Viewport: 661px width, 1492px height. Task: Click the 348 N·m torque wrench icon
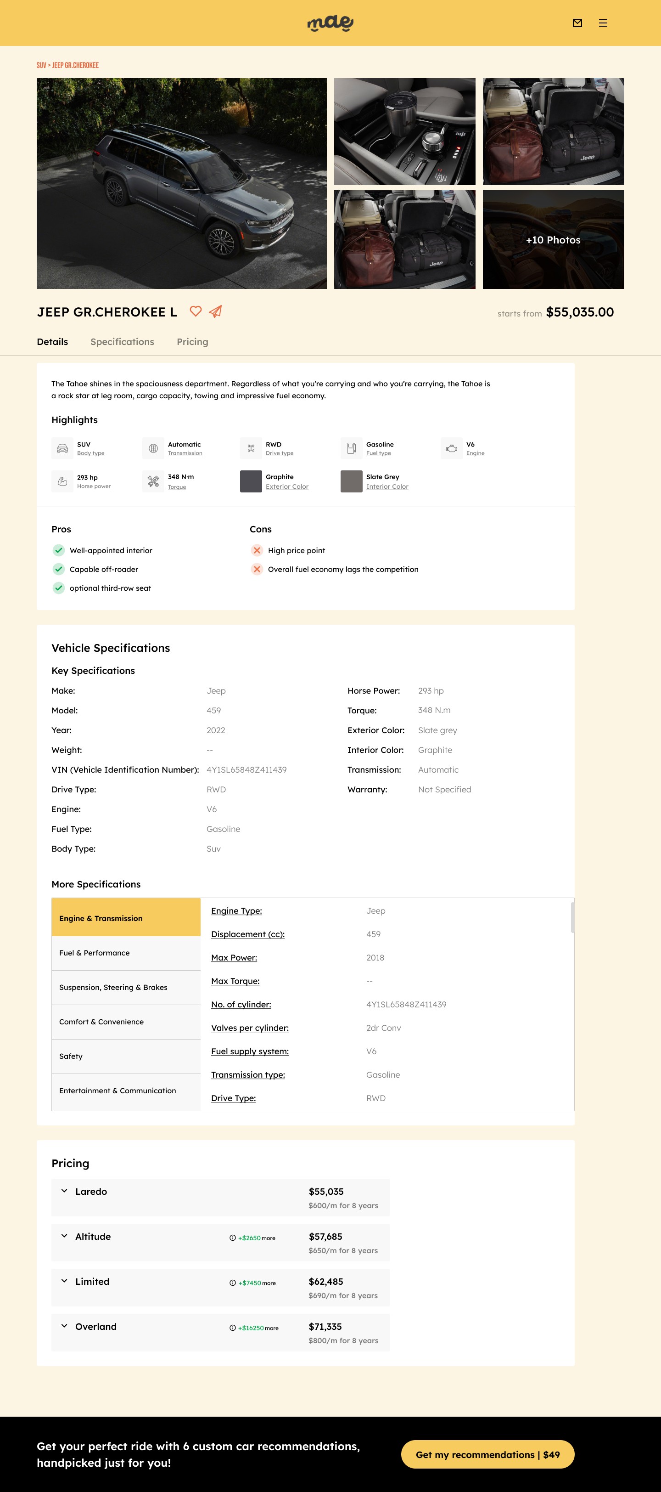click(x=153, y=481)
